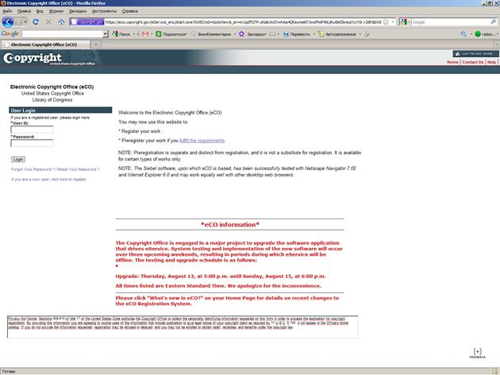Open the Поиск button dropdown arrow

click(134, 34)
